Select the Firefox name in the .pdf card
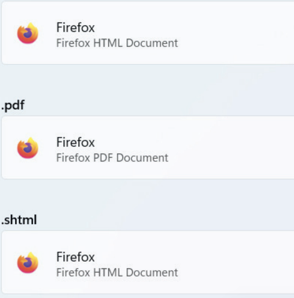 76,142
